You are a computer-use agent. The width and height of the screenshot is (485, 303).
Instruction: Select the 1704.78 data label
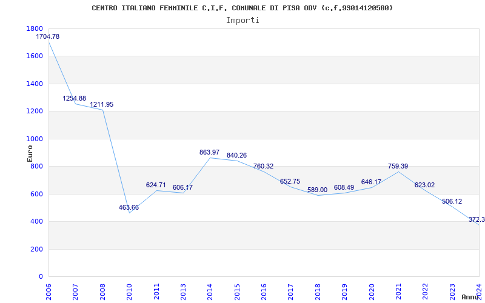point(48,36)
